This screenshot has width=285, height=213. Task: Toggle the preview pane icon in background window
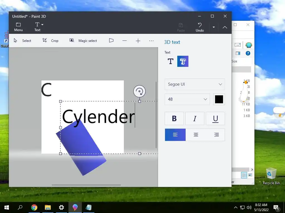click(238, 53)
